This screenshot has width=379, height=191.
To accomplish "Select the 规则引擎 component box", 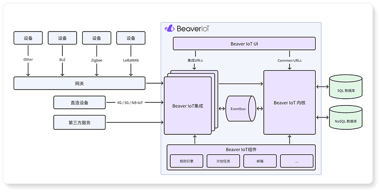I will (187, 161).
